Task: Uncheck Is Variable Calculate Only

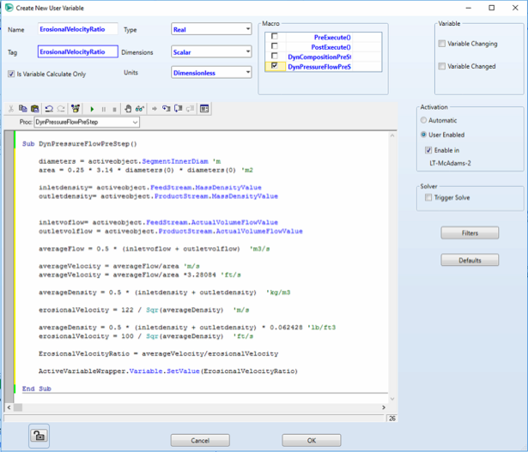Action: point(11,74)
